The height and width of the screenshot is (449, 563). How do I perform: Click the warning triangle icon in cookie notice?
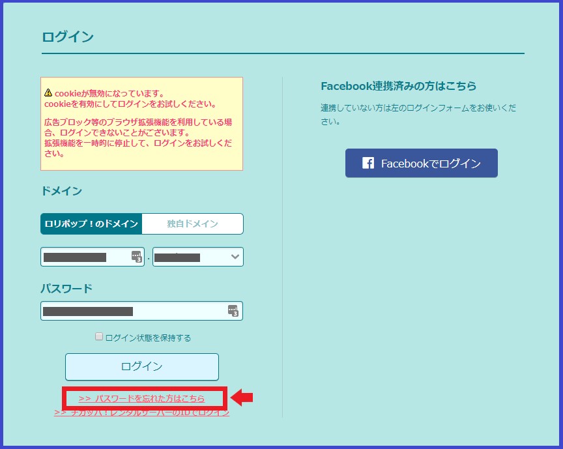(x=48, y=93)
